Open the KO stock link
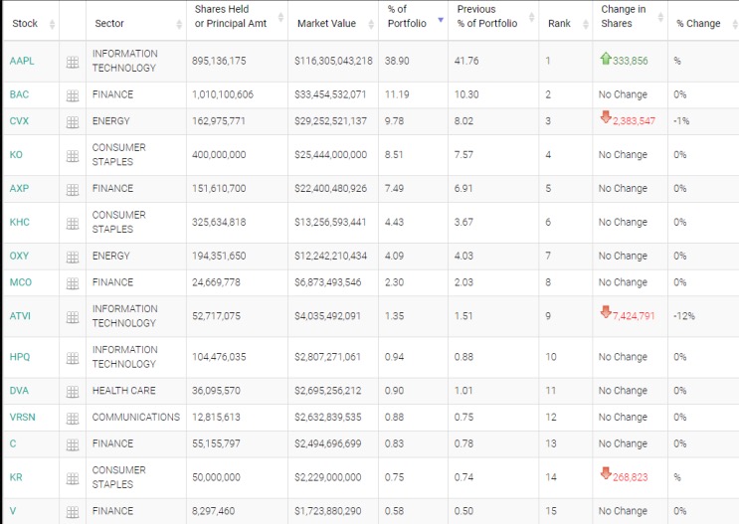 pyautogui.click(x=16, y=154)
